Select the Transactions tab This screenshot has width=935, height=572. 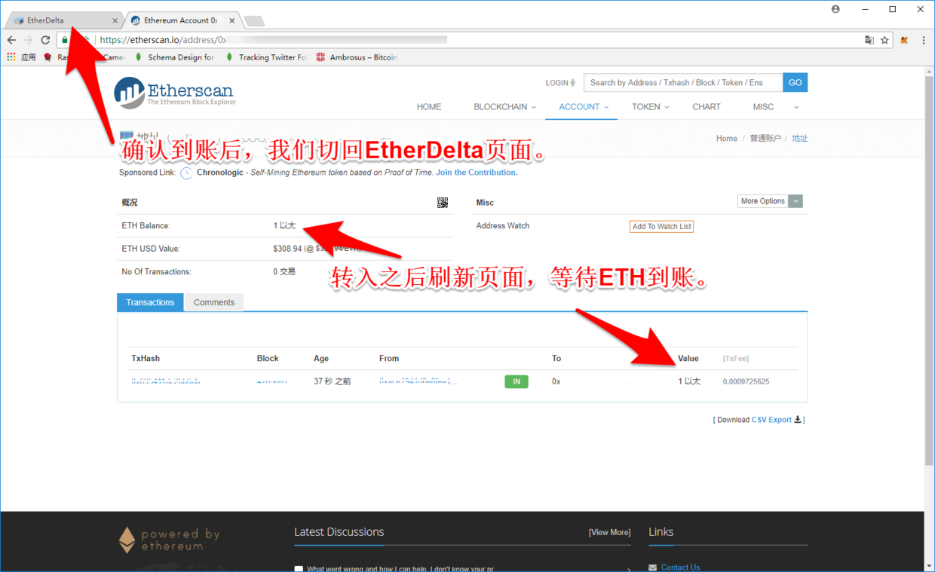(150, 302)
